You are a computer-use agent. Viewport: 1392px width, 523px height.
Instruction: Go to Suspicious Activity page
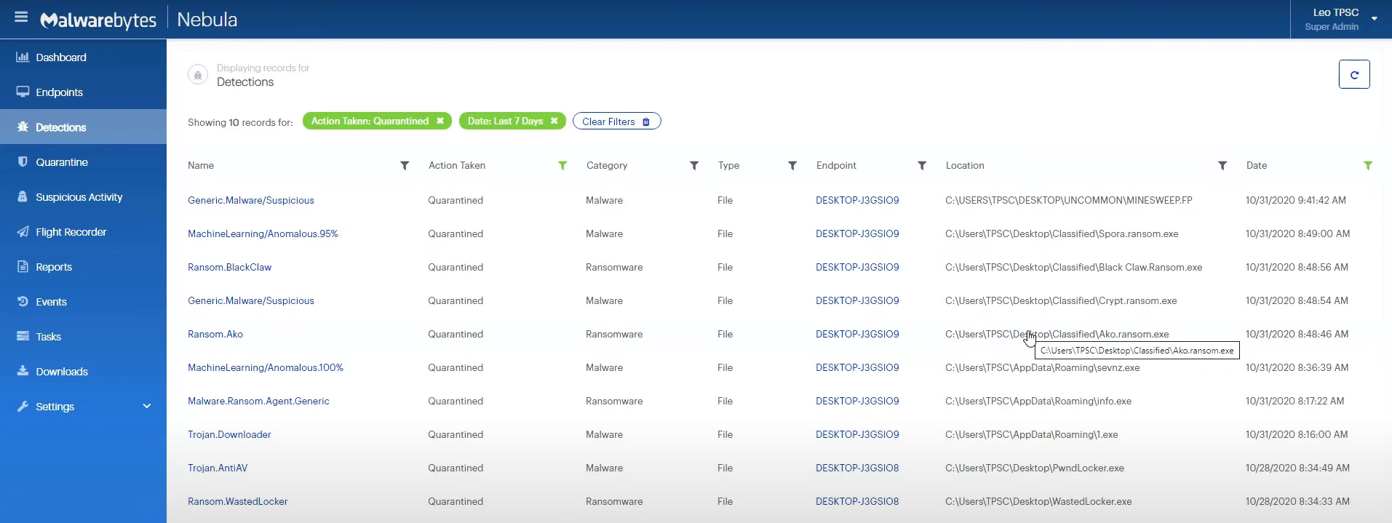[79, 197]
